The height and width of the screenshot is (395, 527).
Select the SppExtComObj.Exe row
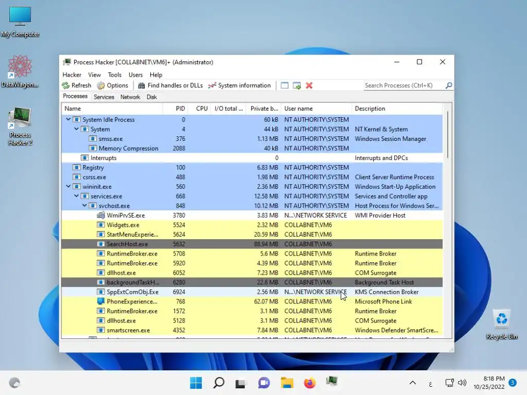tap(252, 292)
